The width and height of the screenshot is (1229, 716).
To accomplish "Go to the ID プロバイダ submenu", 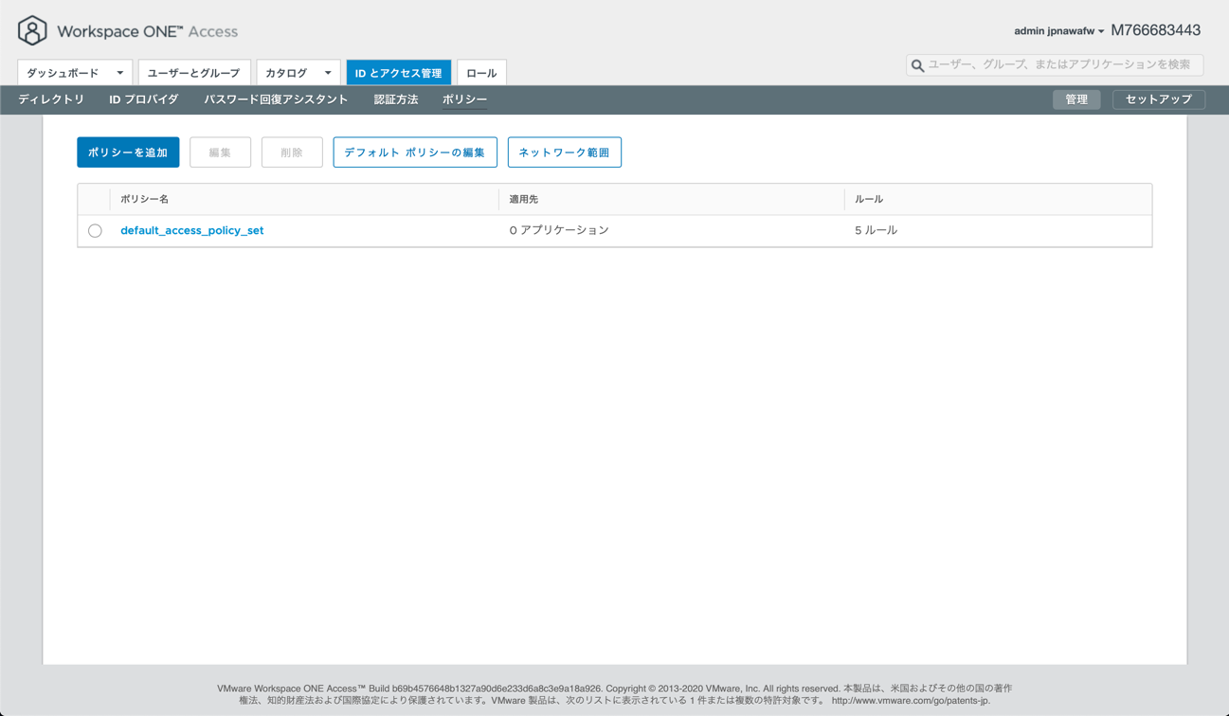I will [144, 99].
